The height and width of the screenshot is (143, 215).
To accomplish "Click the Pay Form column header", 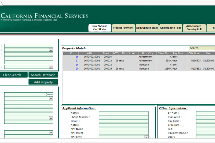I will tap(179, 53).
